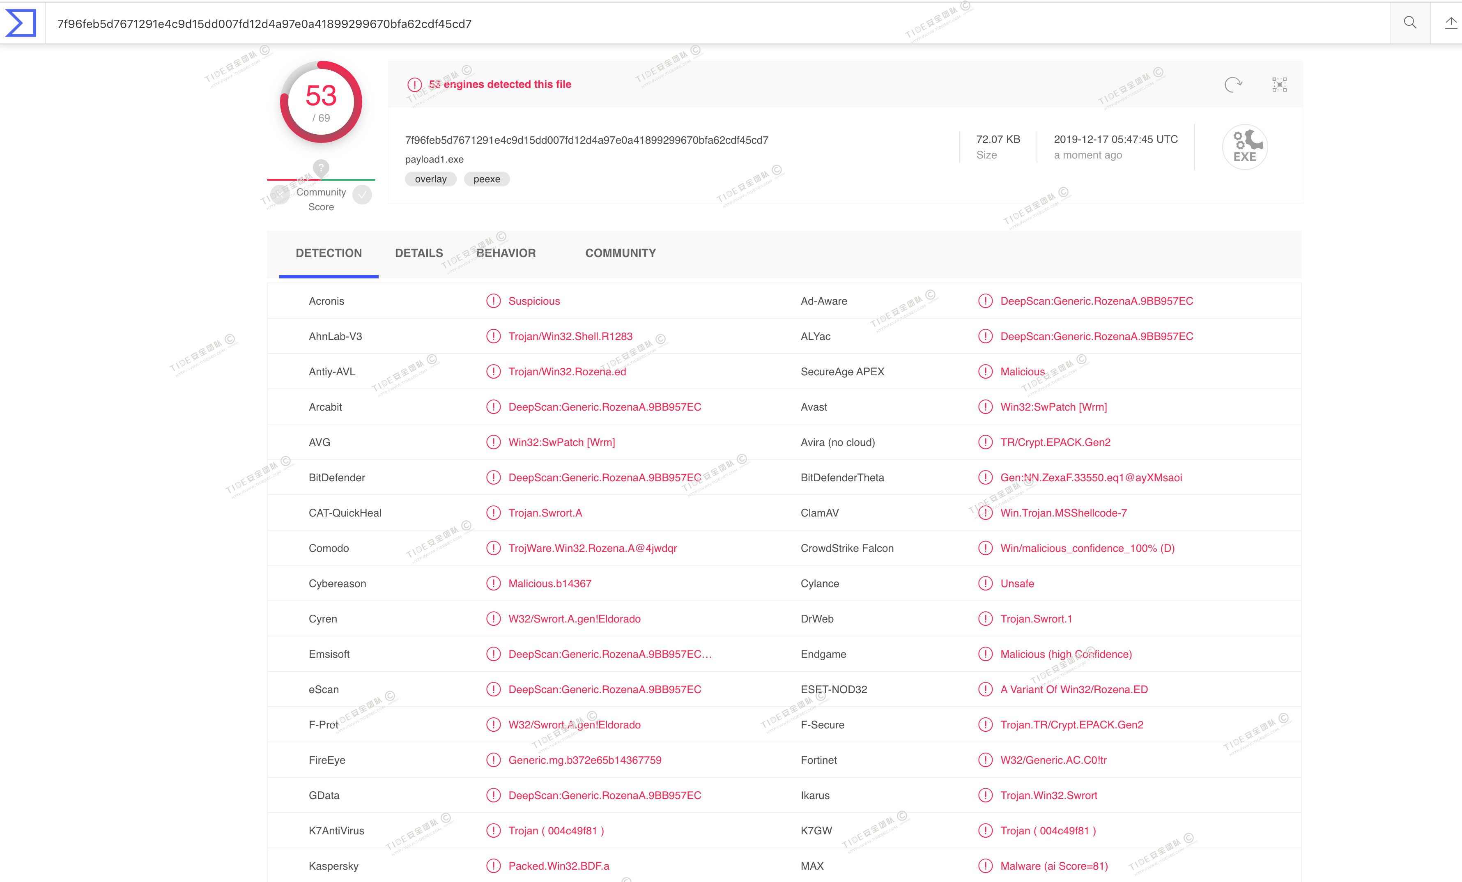Open the file similarity graph icon

pos(1279,85)
